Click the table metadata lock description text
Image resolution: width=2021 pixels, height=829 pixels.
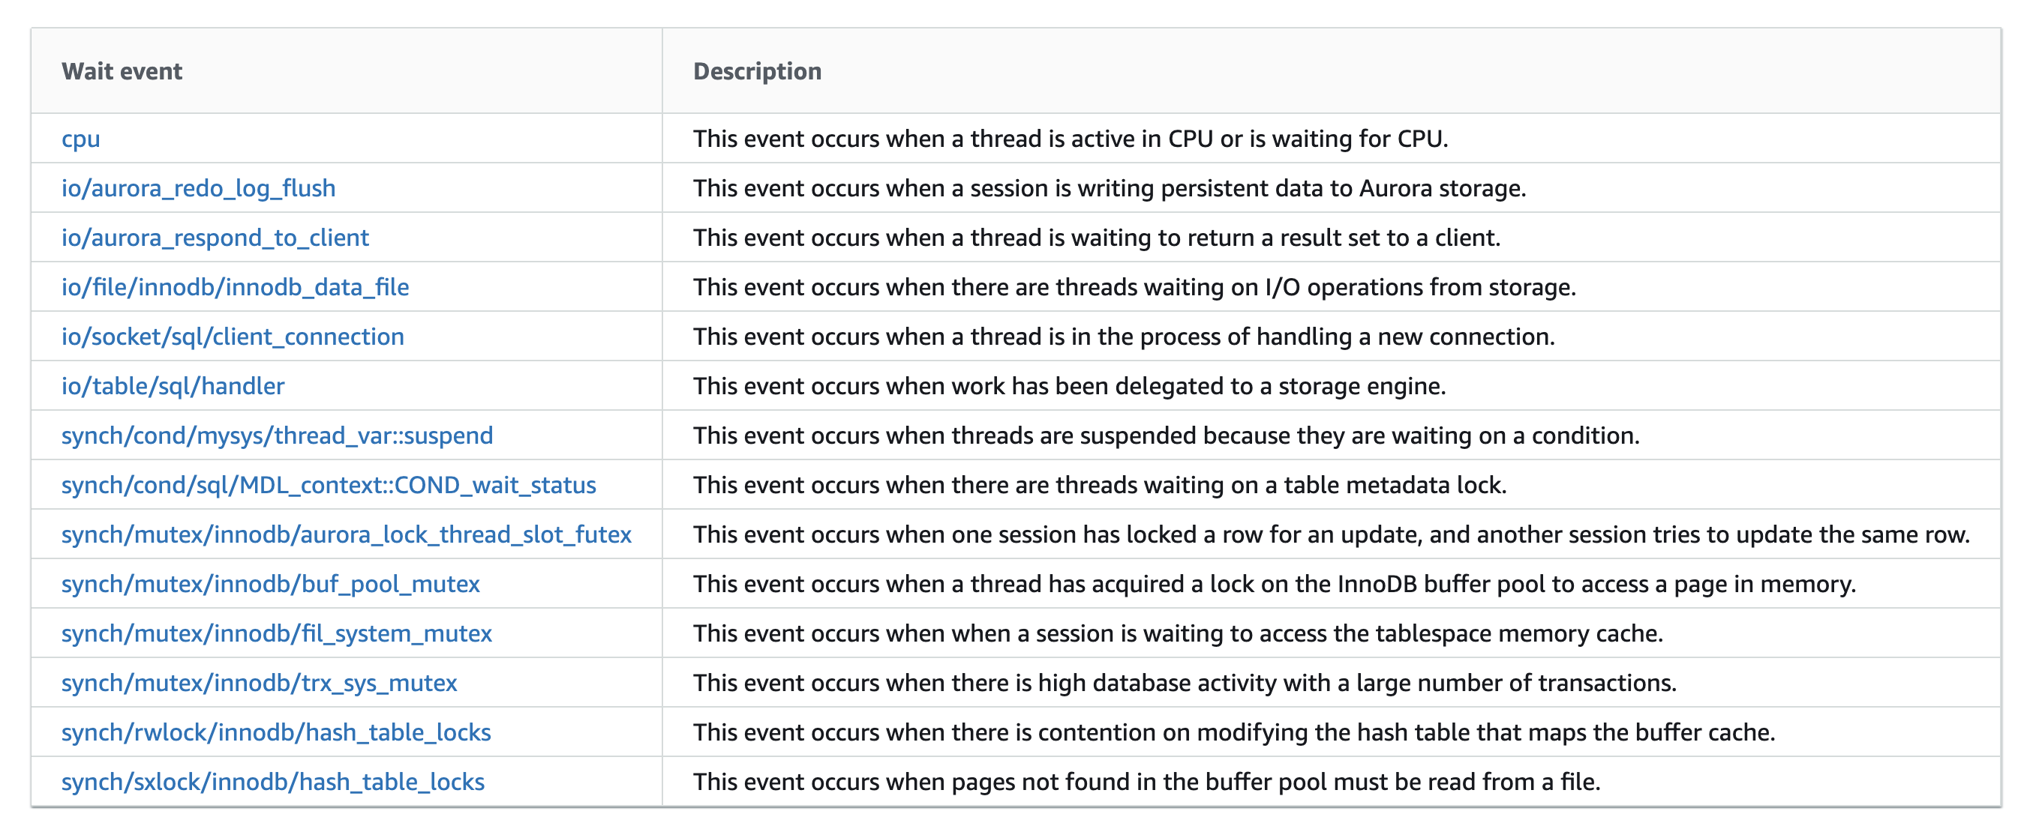(x=1099, y=484)
